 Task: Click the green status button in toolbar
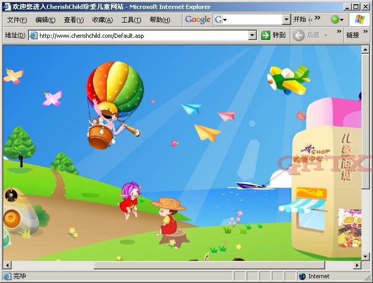(335, 20)
